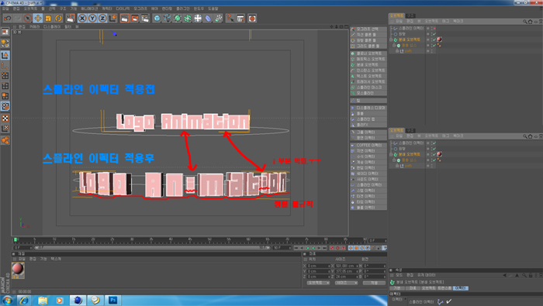
Task: Open the cube primitive object icon
Action: coord(157,19)
